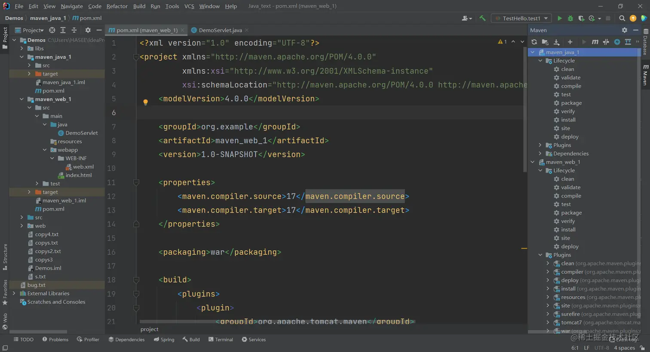The height and width of the screenshot is (352, 650).
Task: Collapse the WEB-INF folder node
Action: (x=52, y=158)
